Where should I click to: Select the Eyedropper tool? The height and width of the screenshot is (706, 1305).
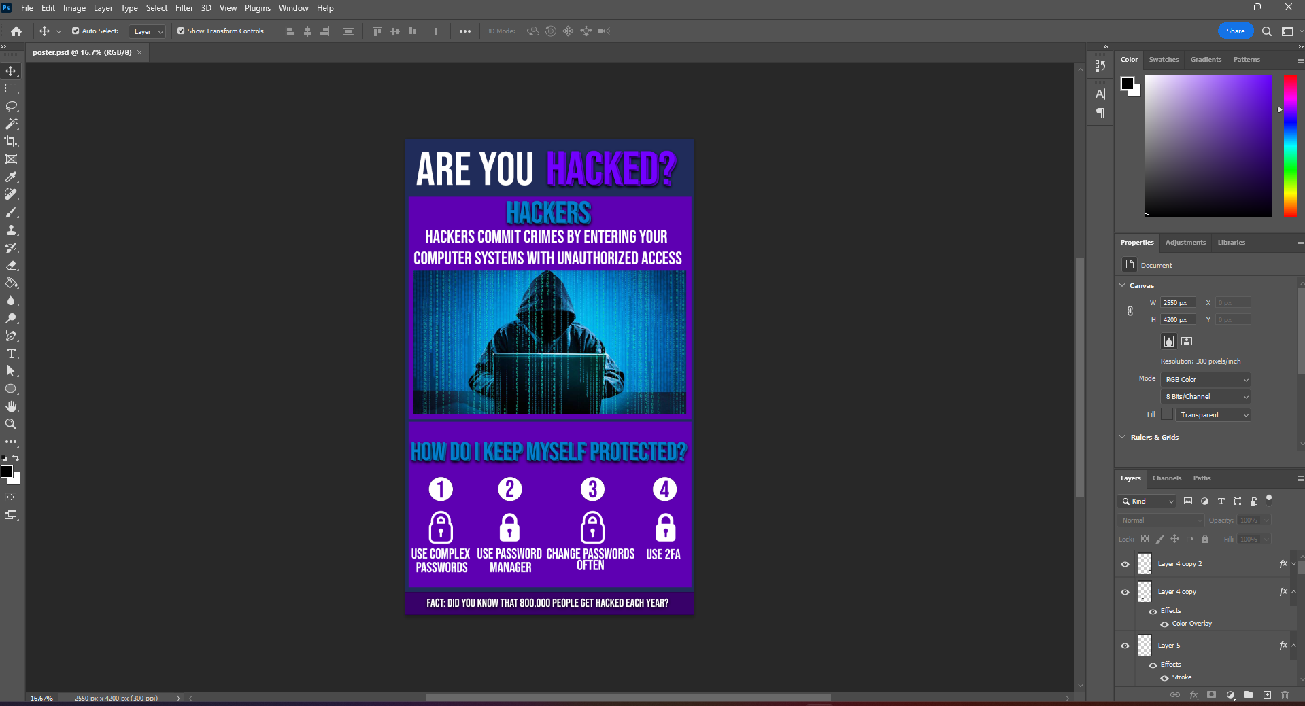11,177
